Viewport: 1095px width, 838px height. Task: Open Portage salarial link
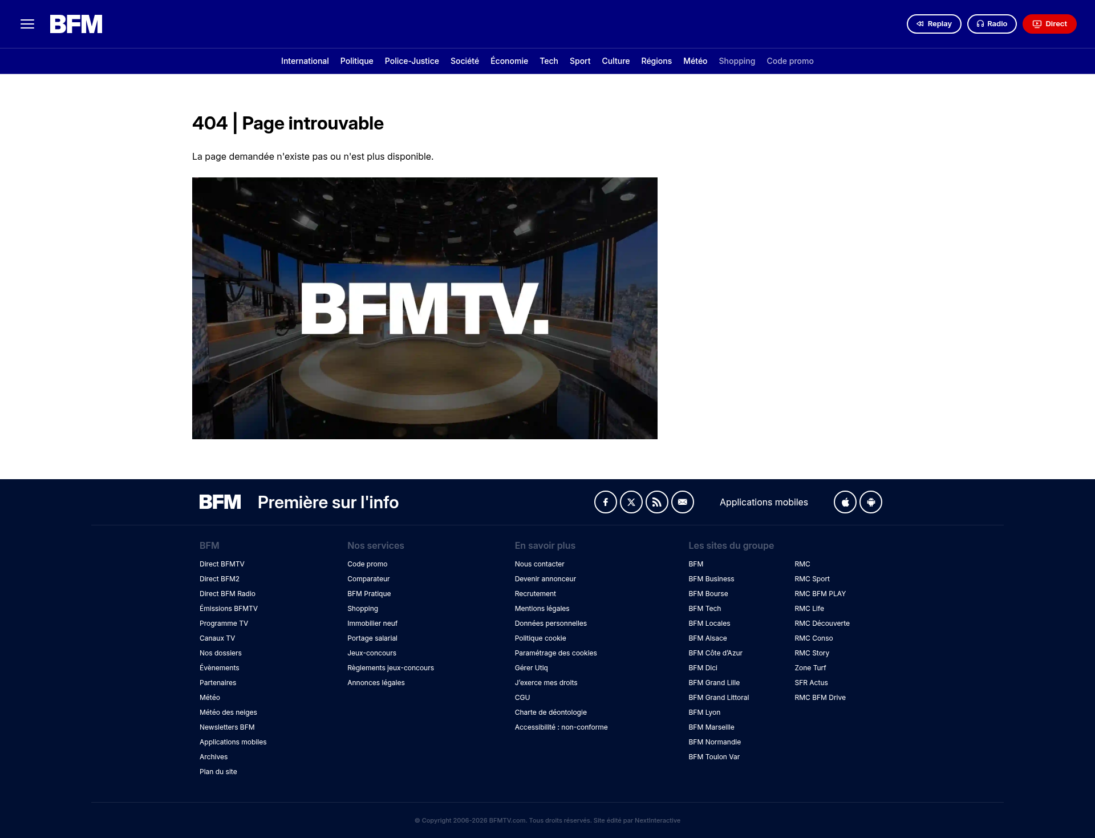pos(372,638)
